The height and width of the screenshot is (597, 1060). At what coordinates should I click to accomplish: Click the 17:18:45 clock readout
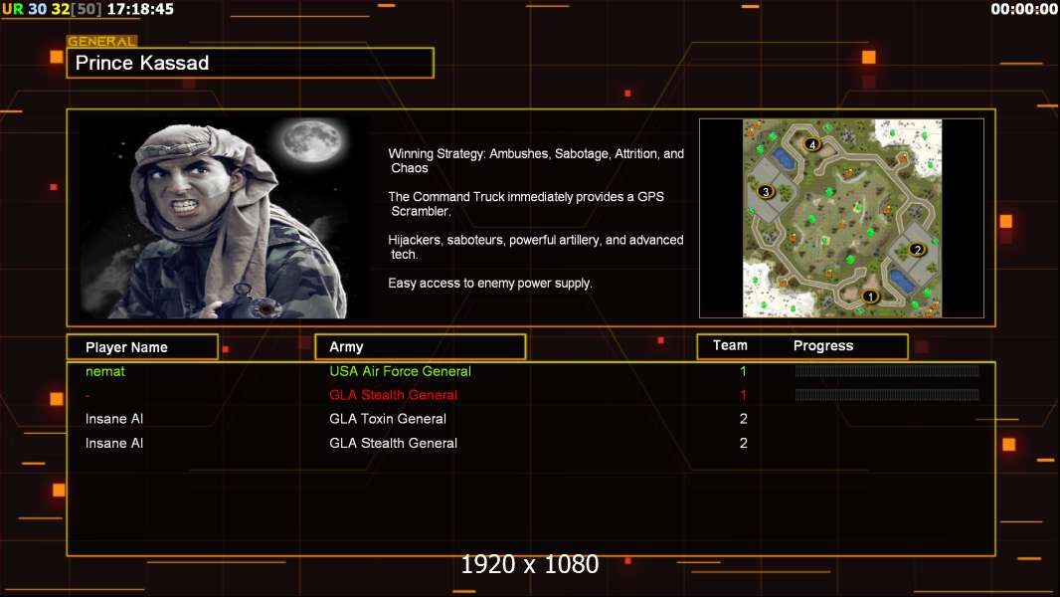(x=140, y=10)
